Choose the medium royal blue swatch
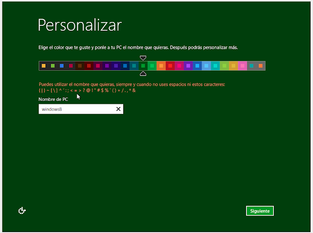This screenshot has width=313, height=233. click(x=197, y=66)
